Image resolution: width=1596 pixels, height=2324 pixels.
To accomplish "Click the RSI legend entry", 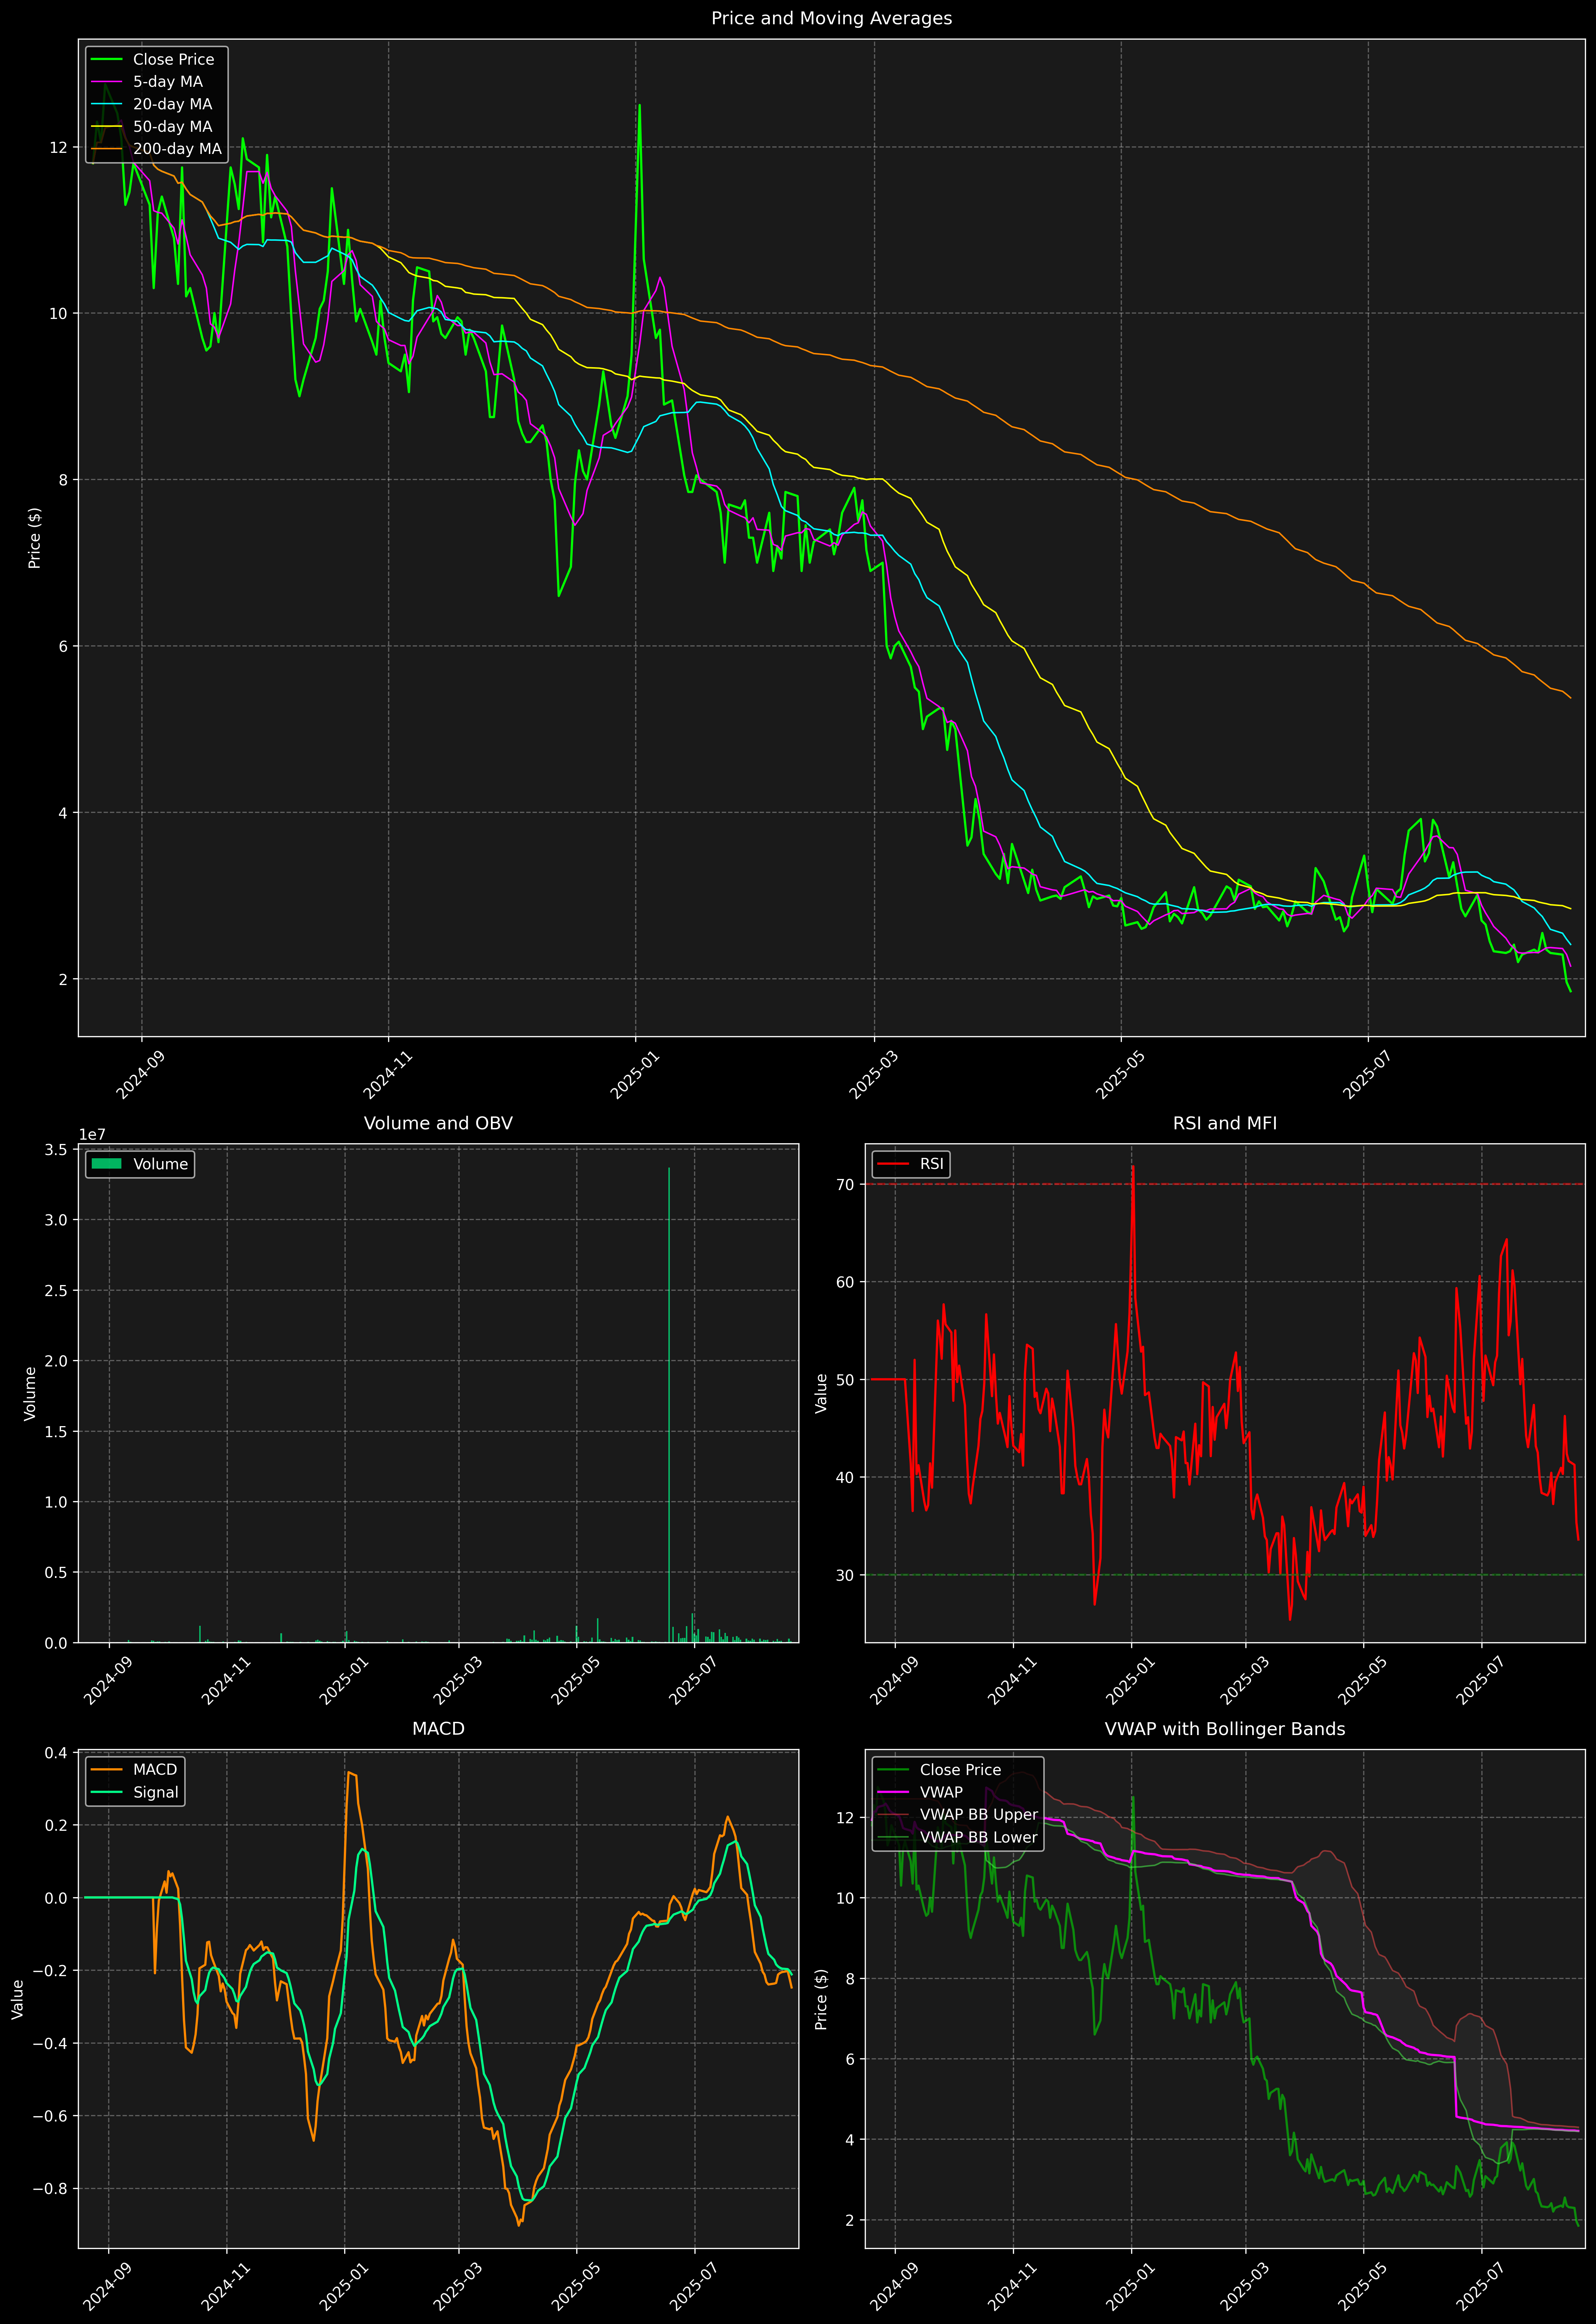I will coord(931,1164).
